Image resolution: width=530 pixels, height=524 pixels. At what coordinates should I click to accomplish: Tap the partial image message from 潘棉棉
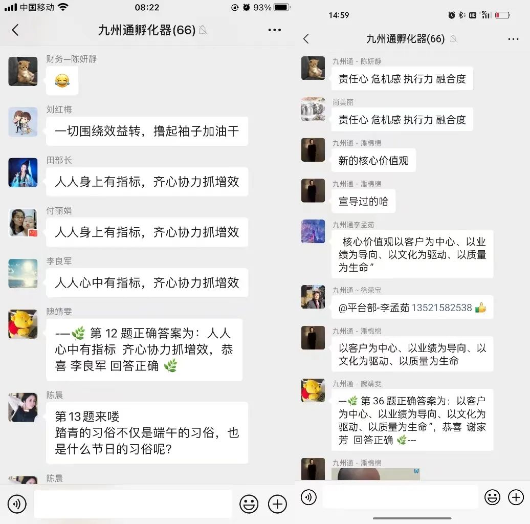376,474
